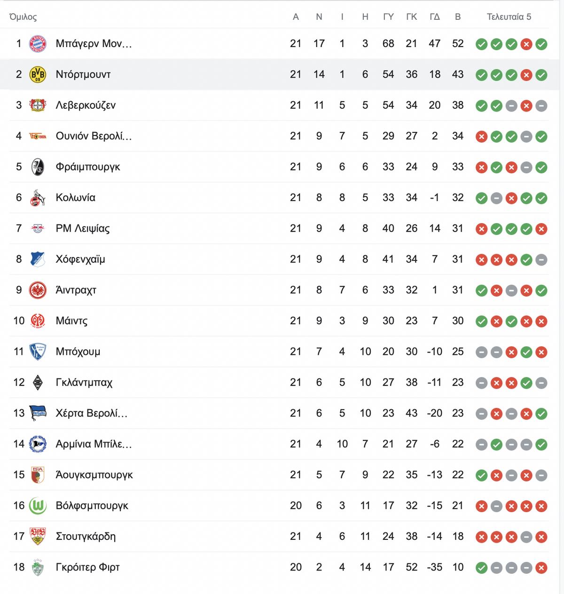Viewport: 564px width, 594px height.
Task: Click the ΓΔ goal difference column header
Action: coord(435,17)
